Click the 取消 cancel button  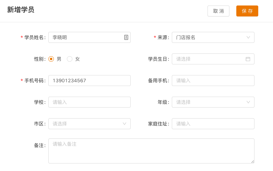click(218, 11)
